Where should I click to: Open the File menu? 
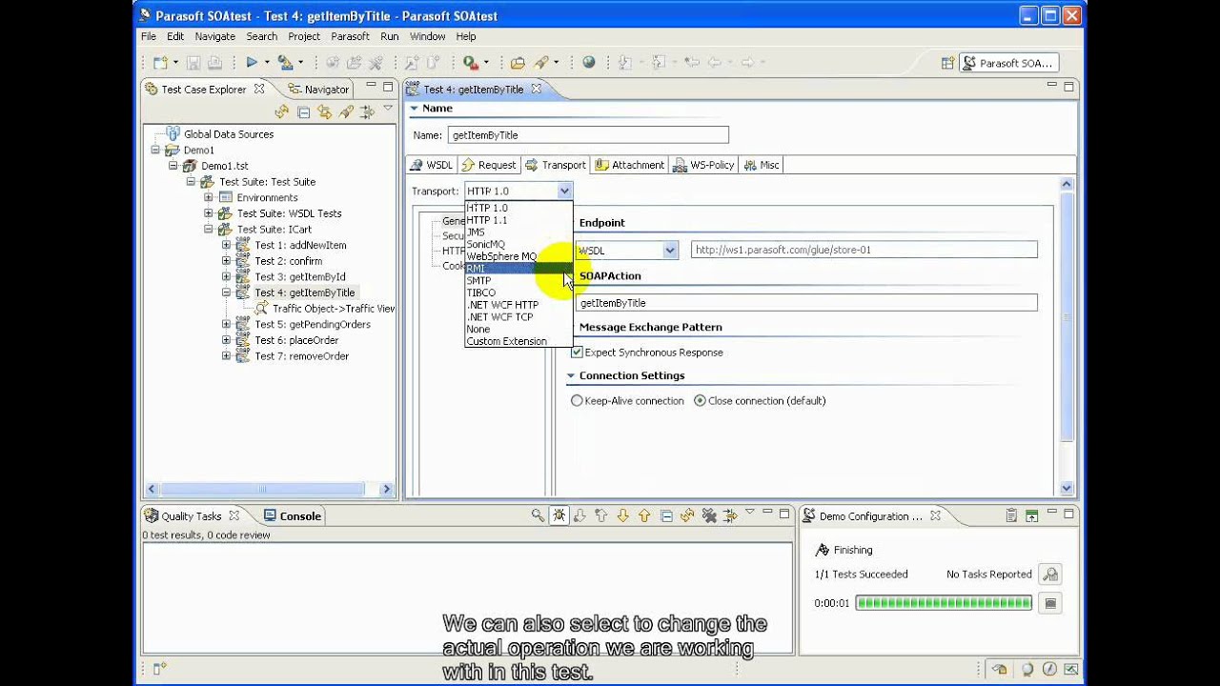149,36
